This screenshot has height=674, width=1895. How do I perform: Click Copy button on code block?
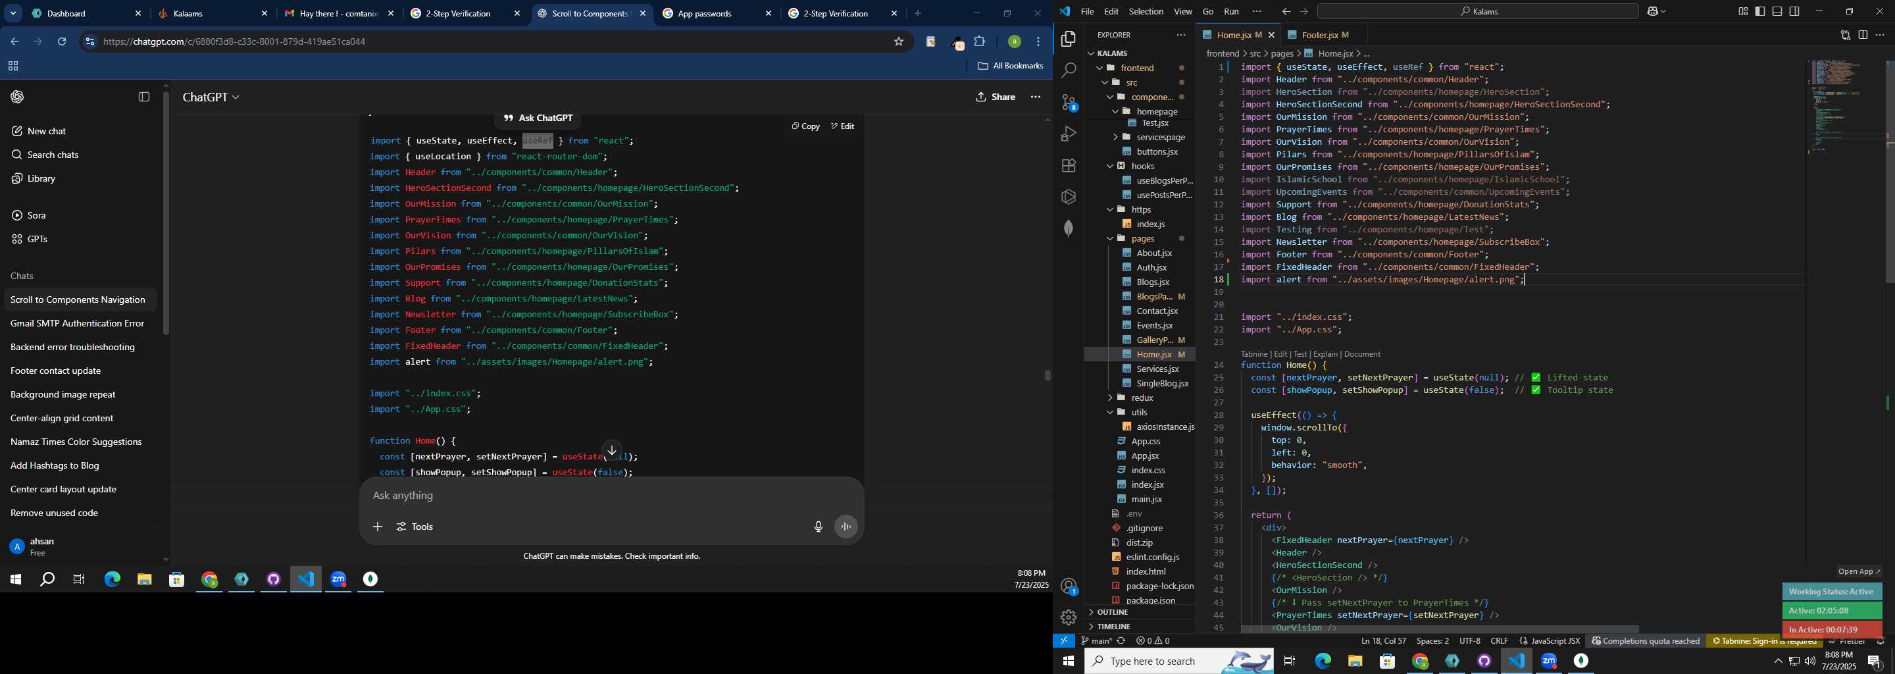click(805, 126)
